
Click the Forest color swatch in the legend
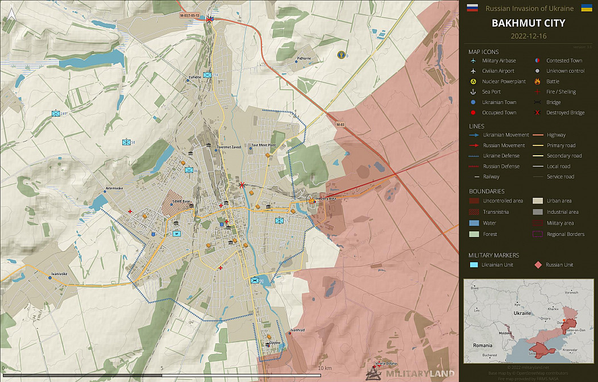point(474,234)
